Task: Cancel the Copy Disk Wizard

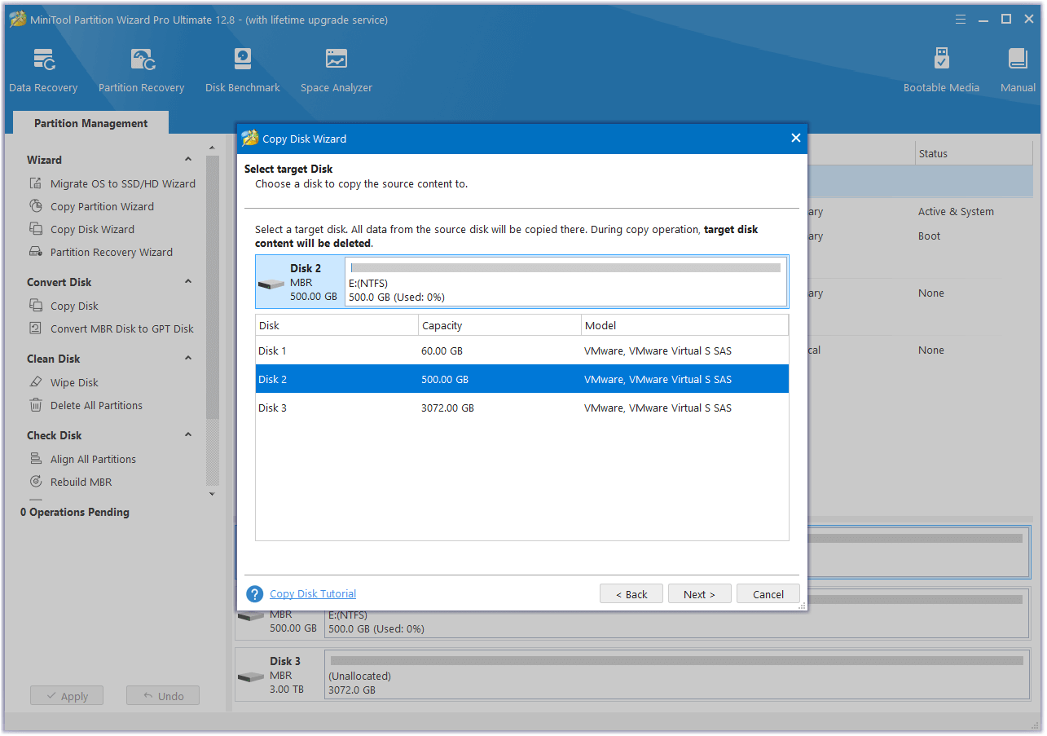Action: [x=768, y=594]
